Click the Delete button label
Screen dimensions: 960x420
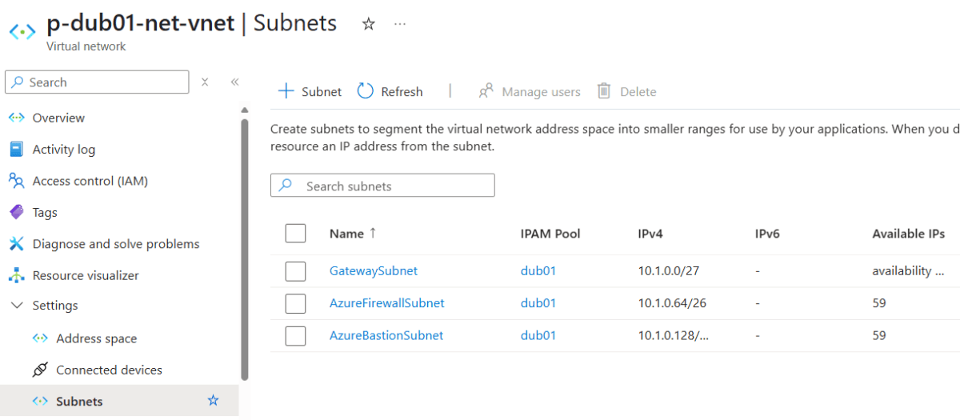click(638, 92)
